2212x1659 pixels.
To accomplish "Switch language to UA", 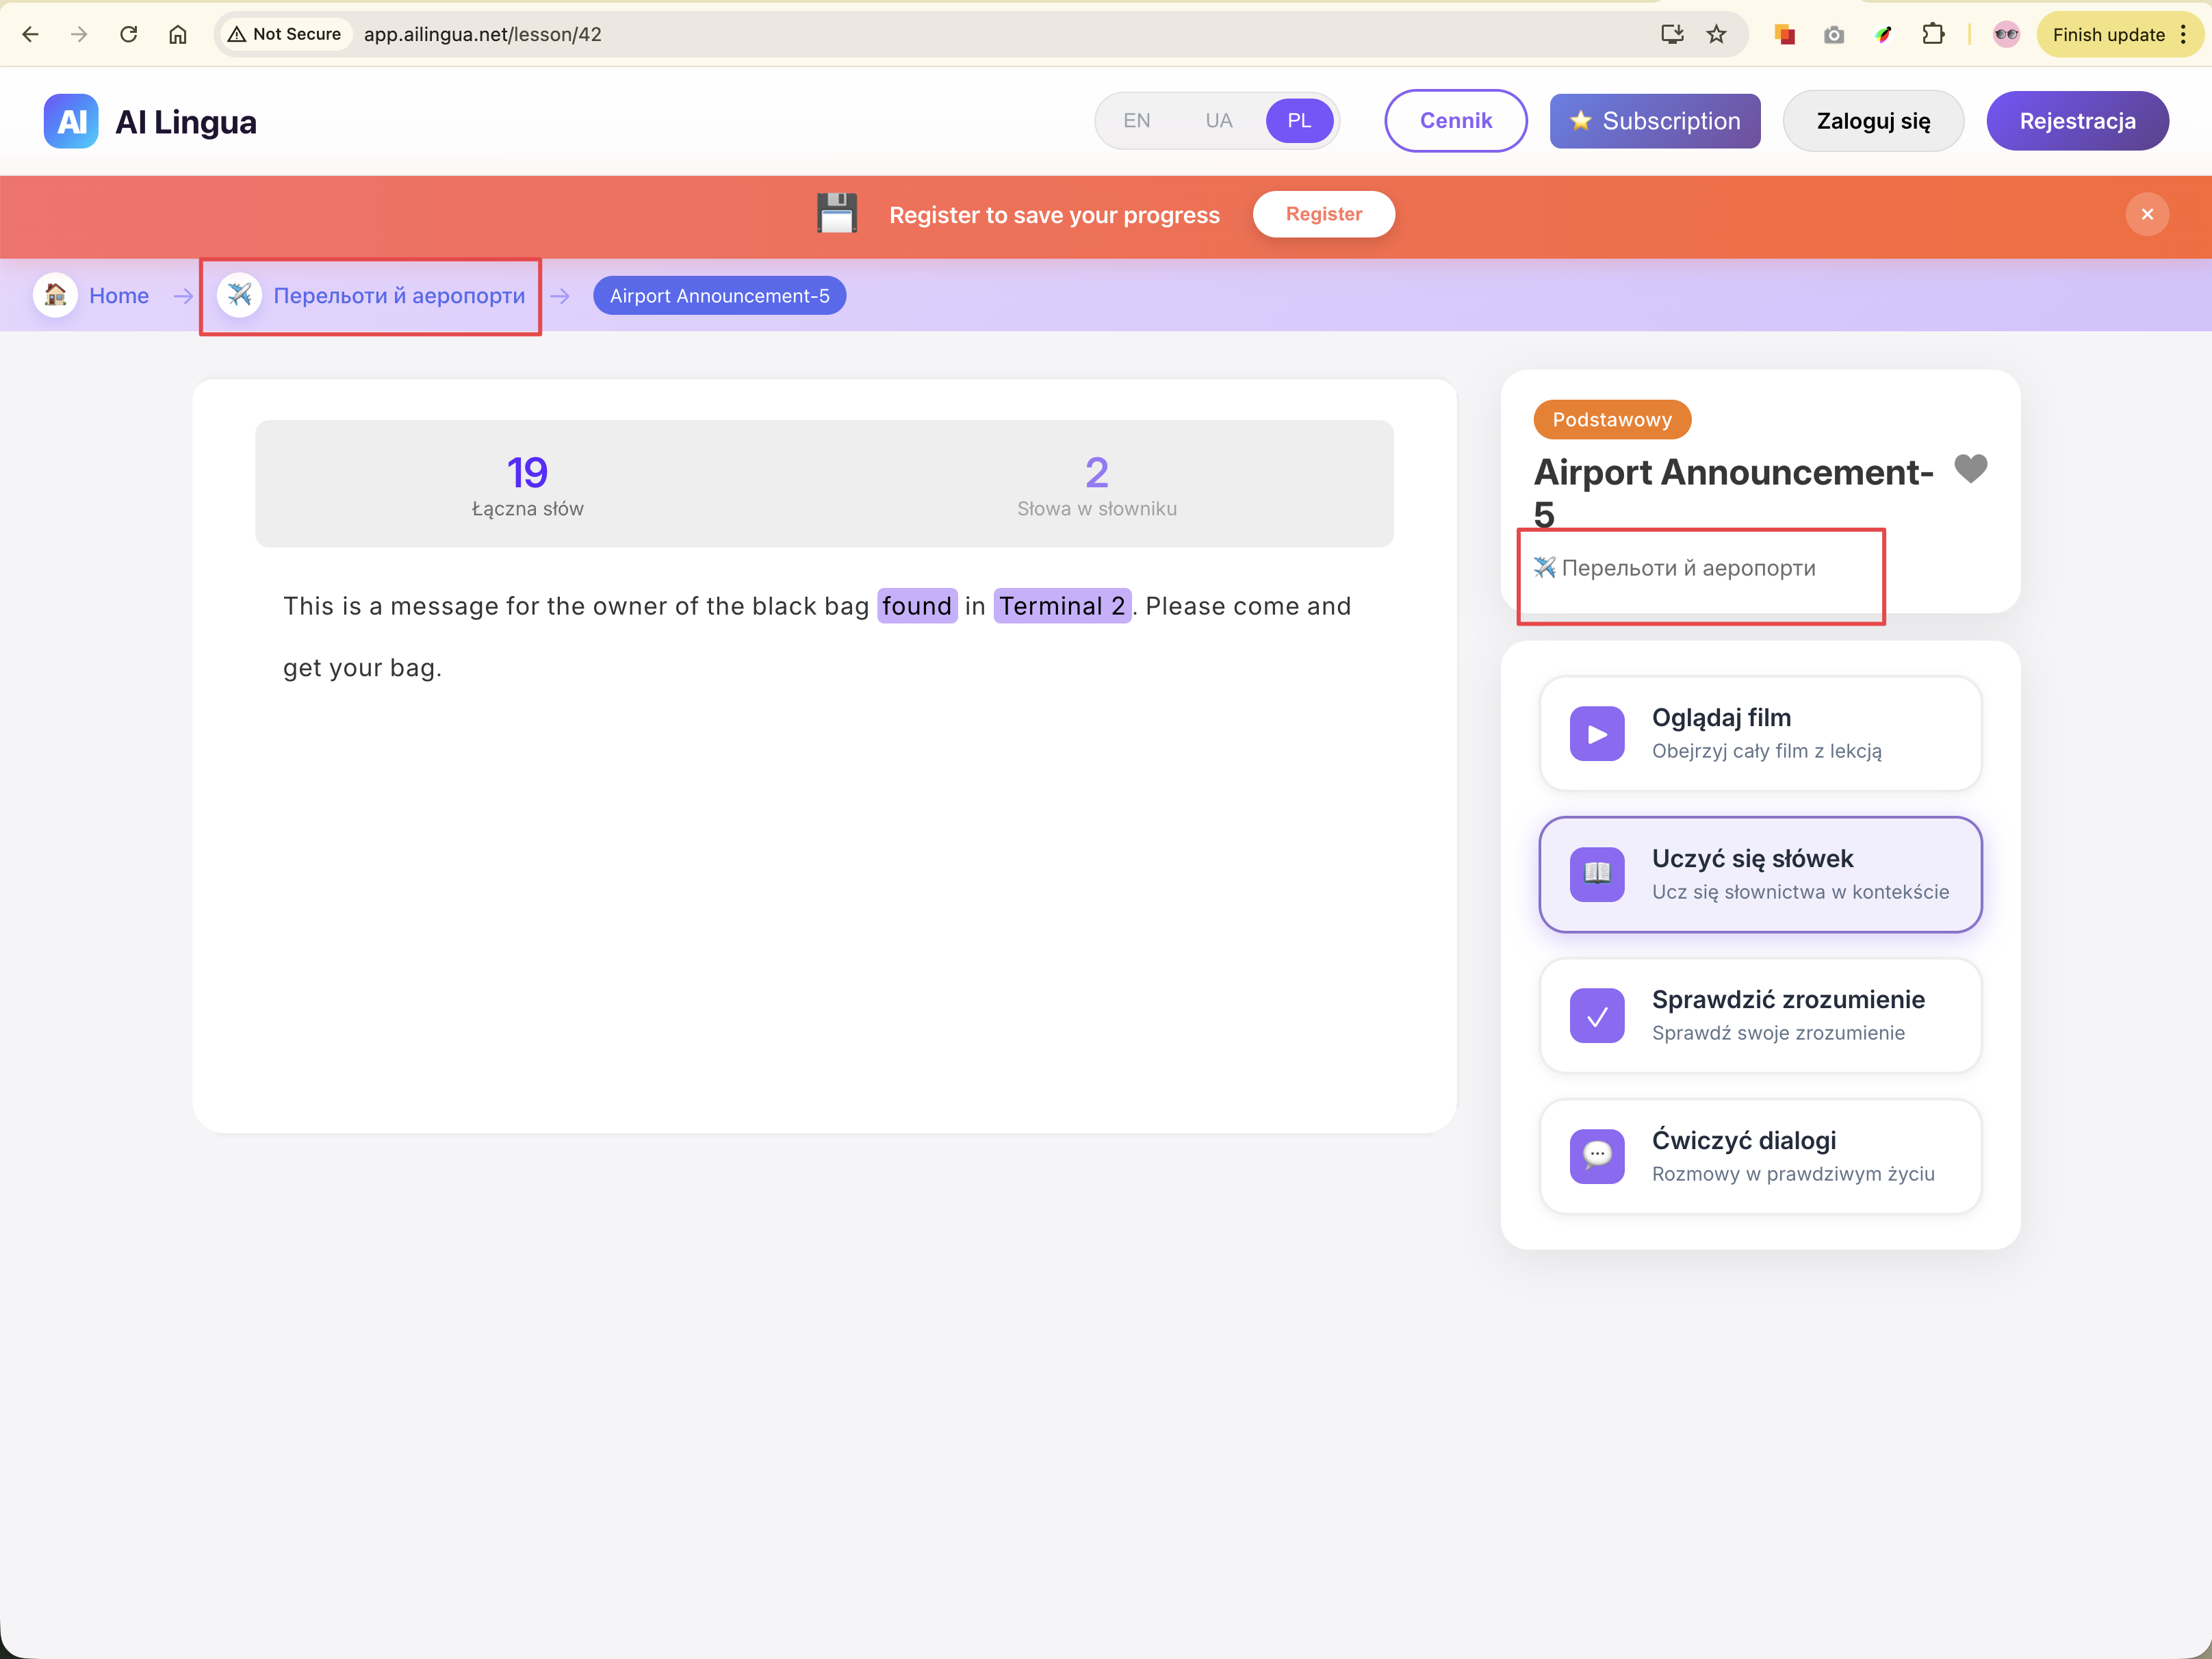I will [1218, 121].
